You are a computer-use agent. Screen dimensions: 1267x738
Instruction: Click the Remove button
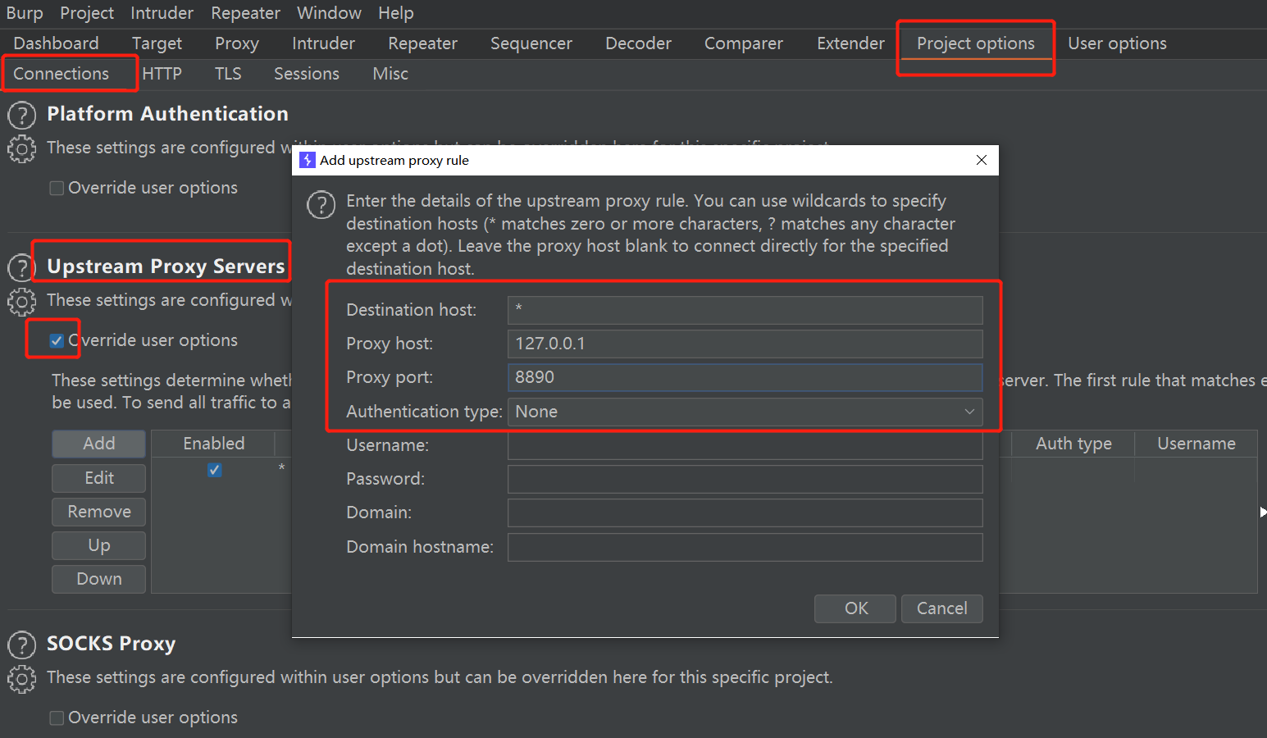[98, 512]
